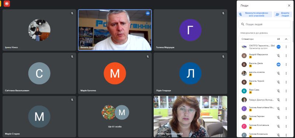Click muted mic icon on Марія Богатко tile

[x=148, y=57]
